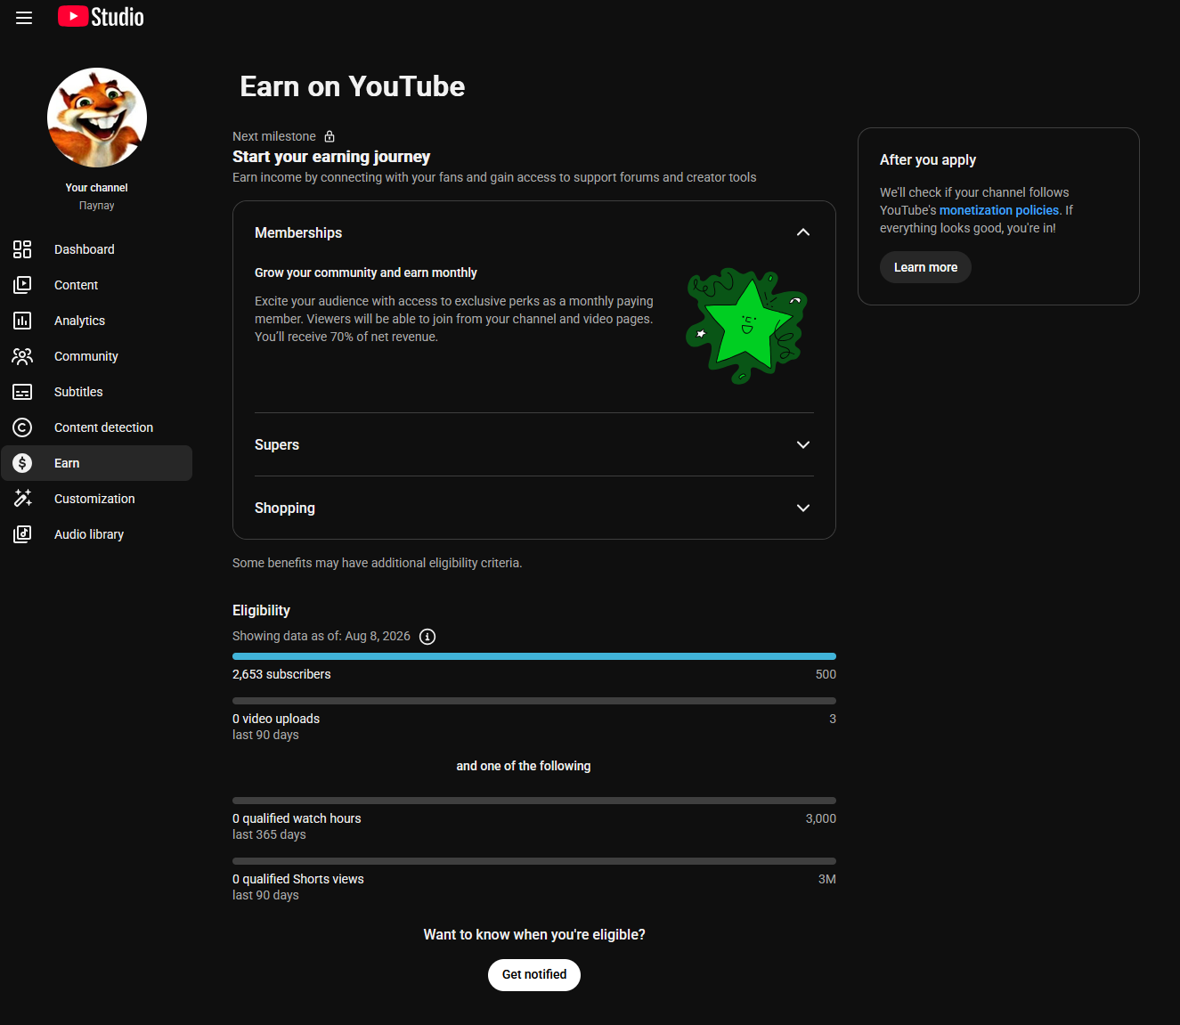Viewport: 1180px width, 1025px height.
Task: Click the video uploads progress bar
Action: tap(534, 701)
